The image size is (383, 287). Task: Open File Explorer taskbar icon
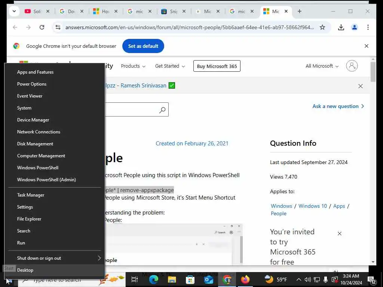172,280
